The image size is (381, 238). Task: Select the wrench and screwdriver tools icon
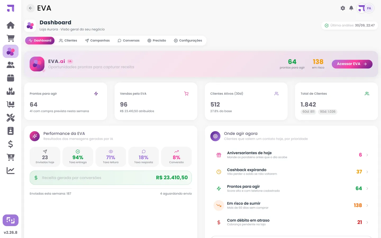11,118
